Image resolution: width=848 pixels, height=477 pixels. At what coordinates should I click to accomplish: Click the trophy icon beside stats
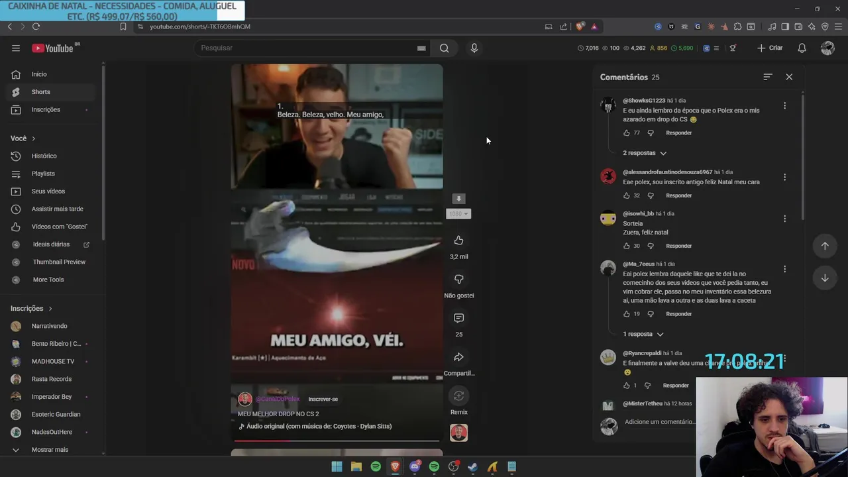(733, 48)
